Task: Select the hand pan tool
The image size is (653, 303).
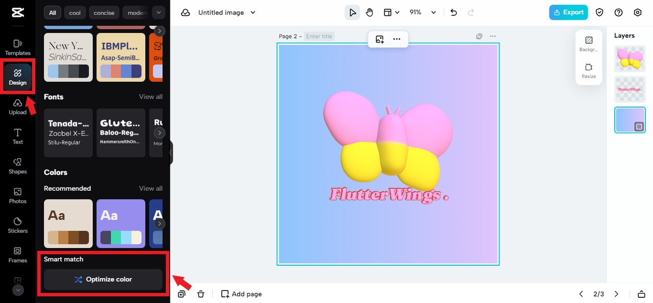Action: click(369, 12)
